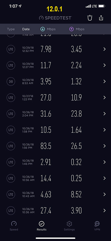This screenshot has width=111, height=241.
Task: Expand the 27.4 Mbps result chevron
Action: pos(104,211)
